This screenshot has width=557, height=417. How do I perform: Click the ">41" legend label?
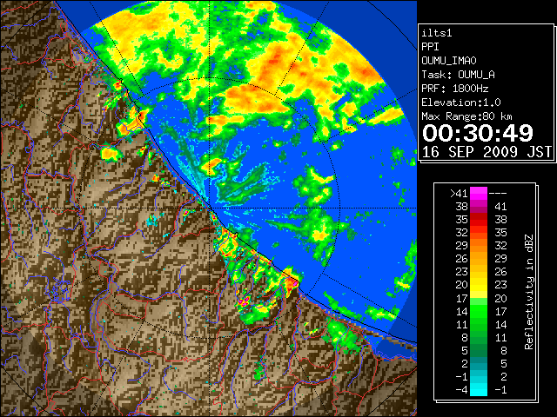point(459,194)
